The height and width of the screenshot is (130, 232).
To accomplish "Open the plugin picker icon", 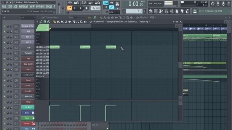I will click(182, 11).
